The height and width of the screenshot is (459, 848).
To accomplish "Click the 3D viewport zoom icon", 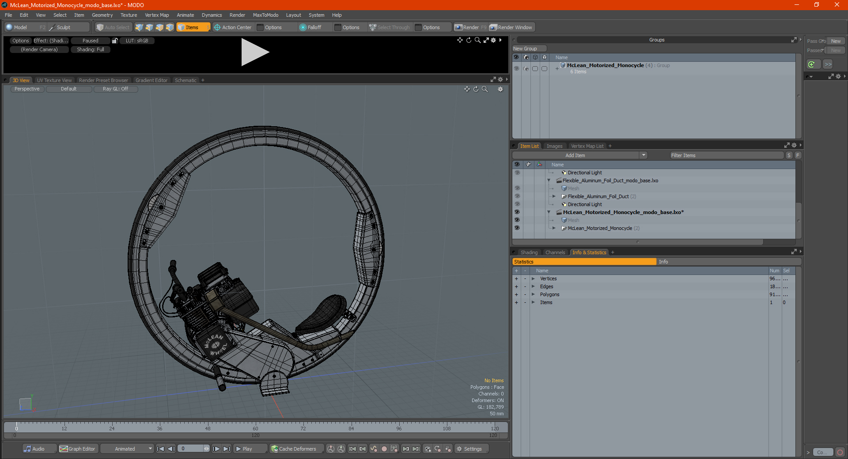I will (x=485, y=89).
